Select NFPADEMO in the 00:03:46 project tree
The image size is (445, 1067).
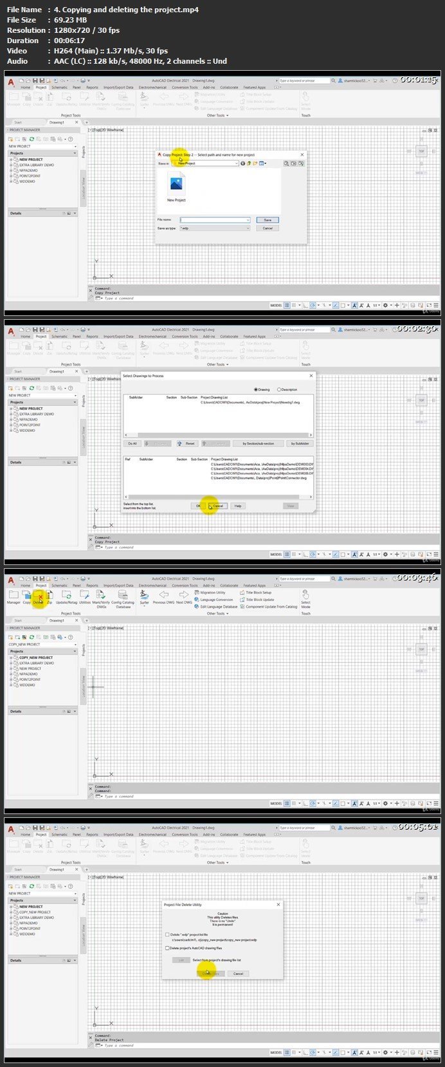click(28, 674)
